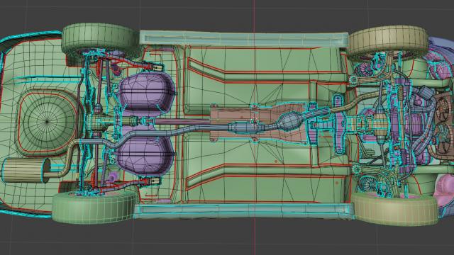Select the circular spare tire well
This screenshot has height=255, width=454.
tap(47, 122)
